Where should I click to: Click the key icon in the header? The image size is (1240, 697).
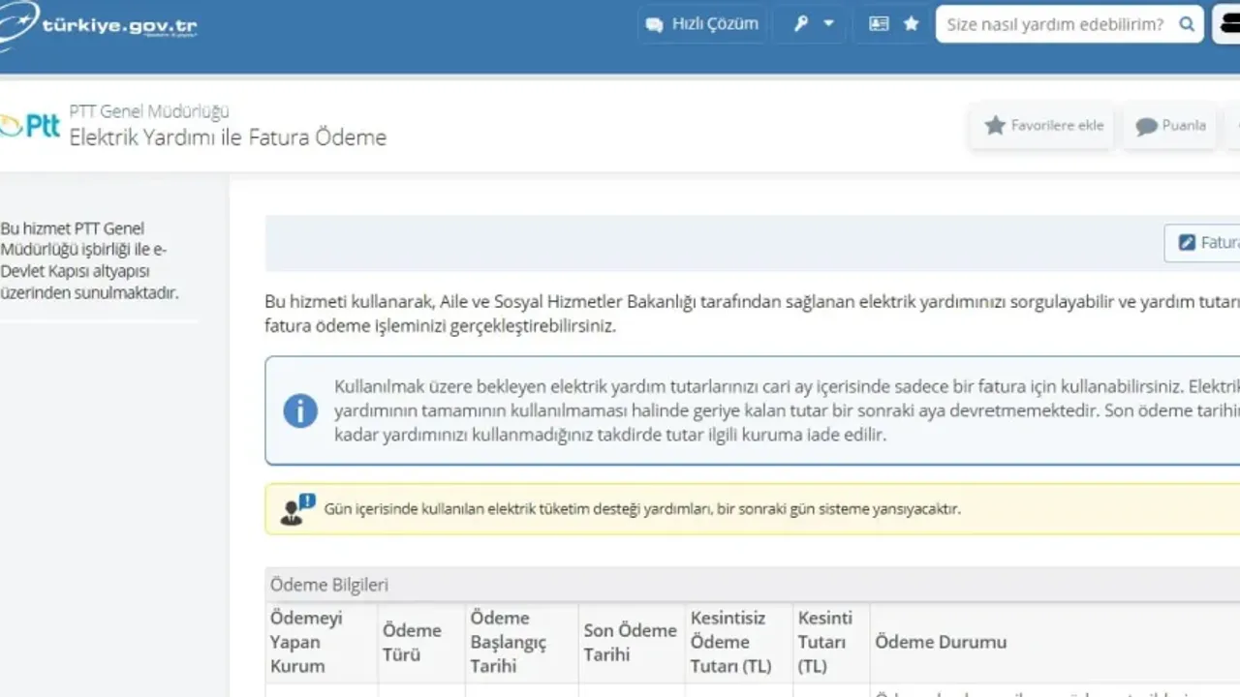point(801,24)
